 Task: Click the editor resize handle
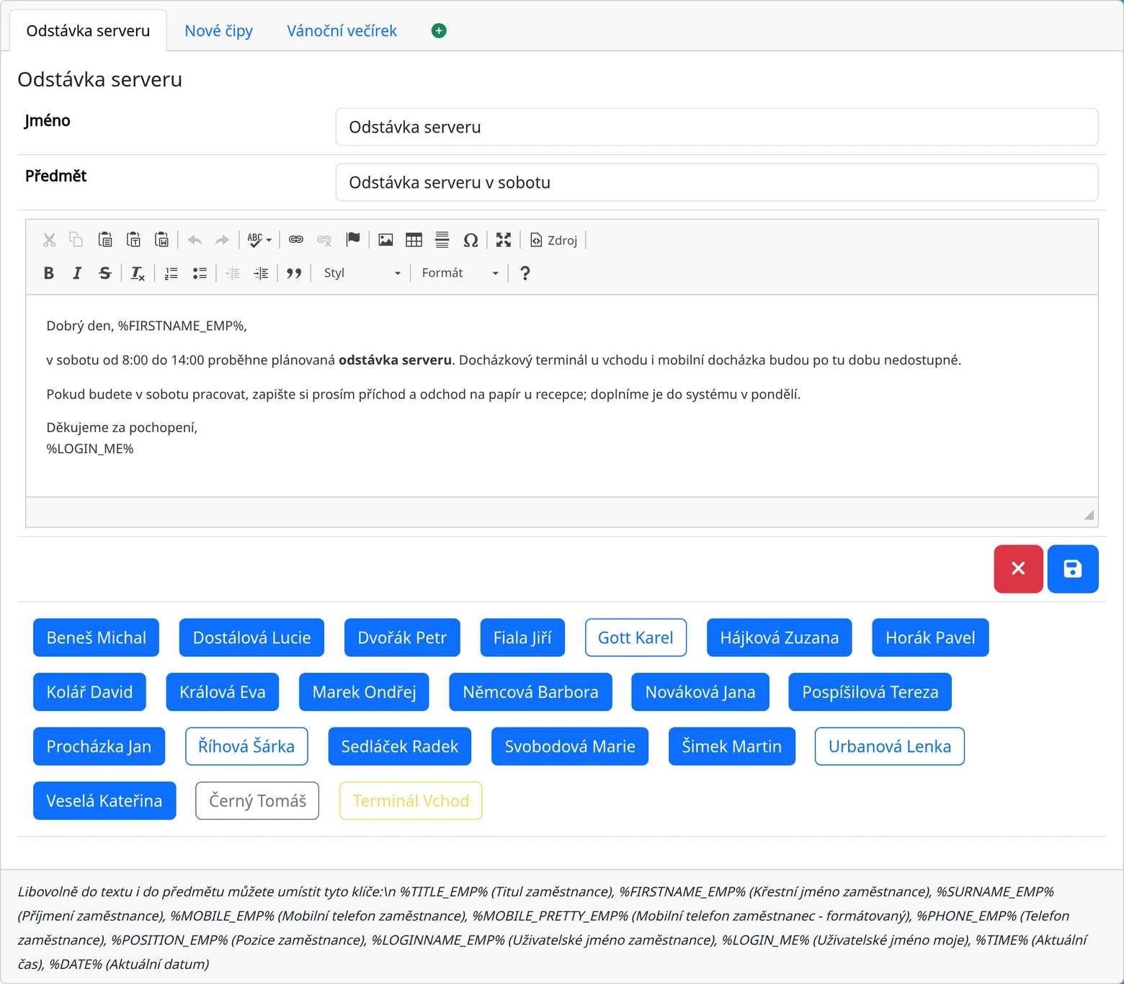[x=1089, y=514]
